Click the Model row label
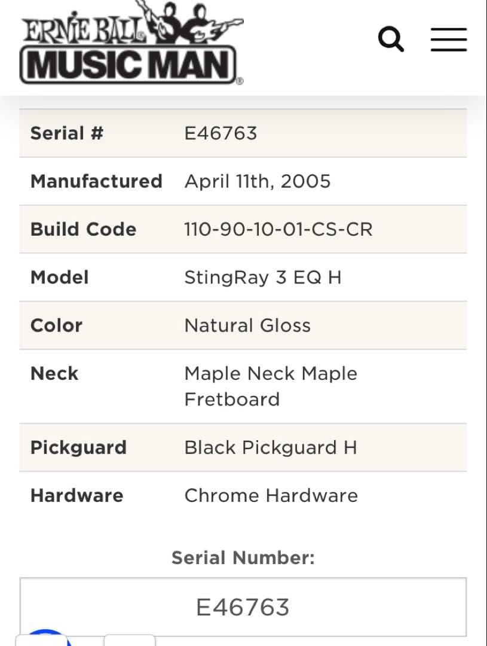 tap(59, 278)
